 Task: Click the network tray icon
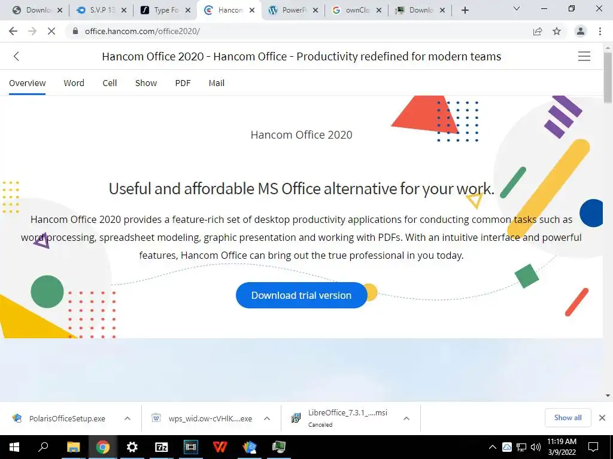coord(521,447)
